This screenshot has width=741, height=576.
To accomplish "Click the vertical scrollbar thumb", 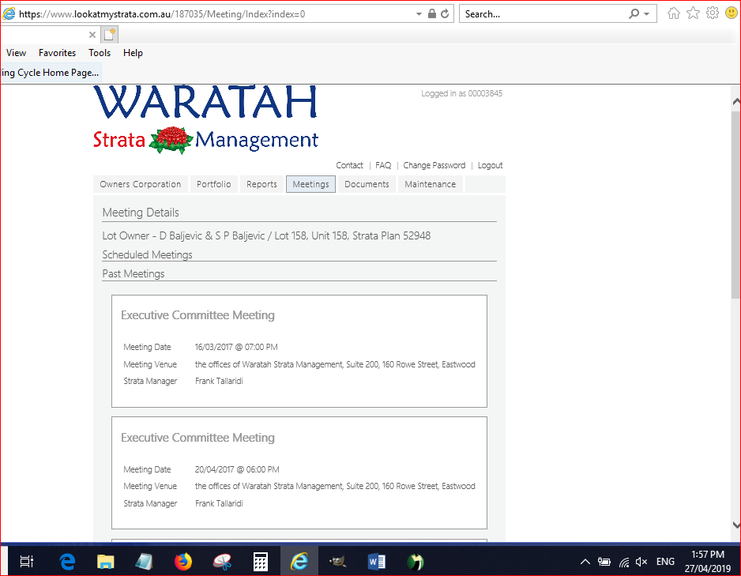I will (x=736, y=205).
